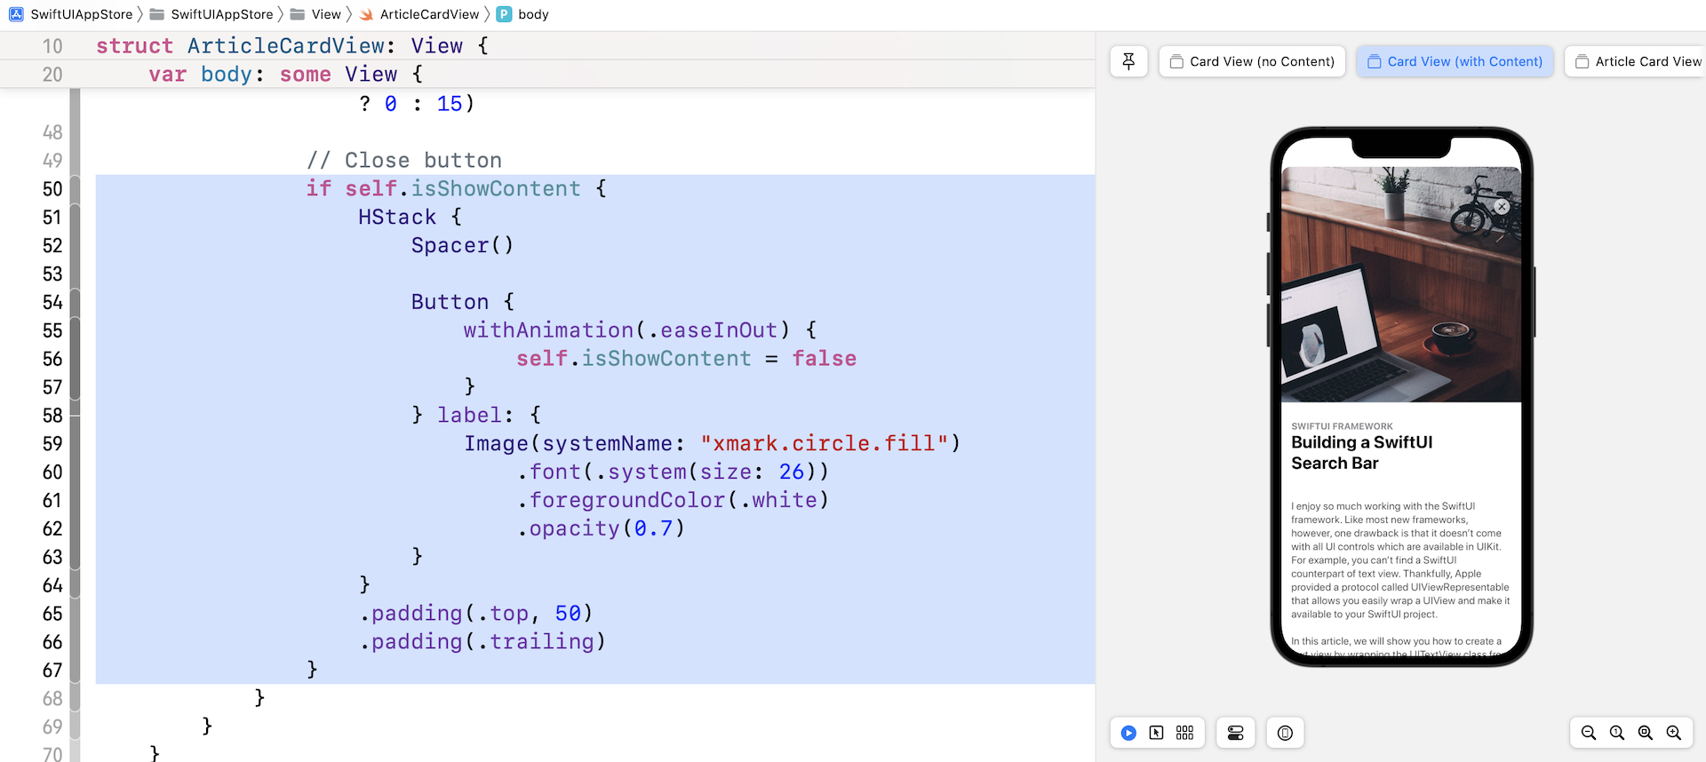Click the "Building a SwiftUI Search Bar" title
The width and height of the screenshot is (1706, 762).
tap(1362, 453)
